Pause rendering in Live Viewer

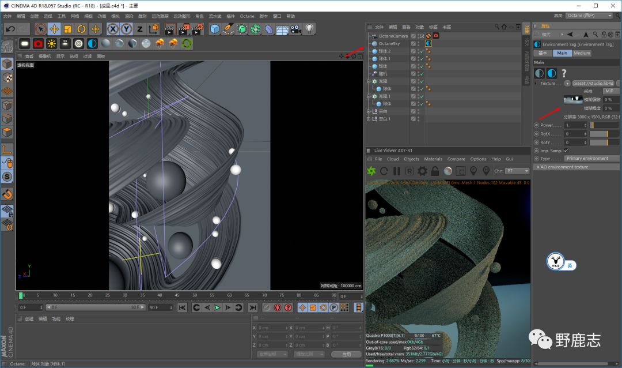tap(397, 171)
